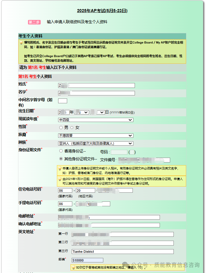Click the 邮编 postal code field
Image resolution: width=206 pixels, height=273 pixels.
[x=87, y=260]
